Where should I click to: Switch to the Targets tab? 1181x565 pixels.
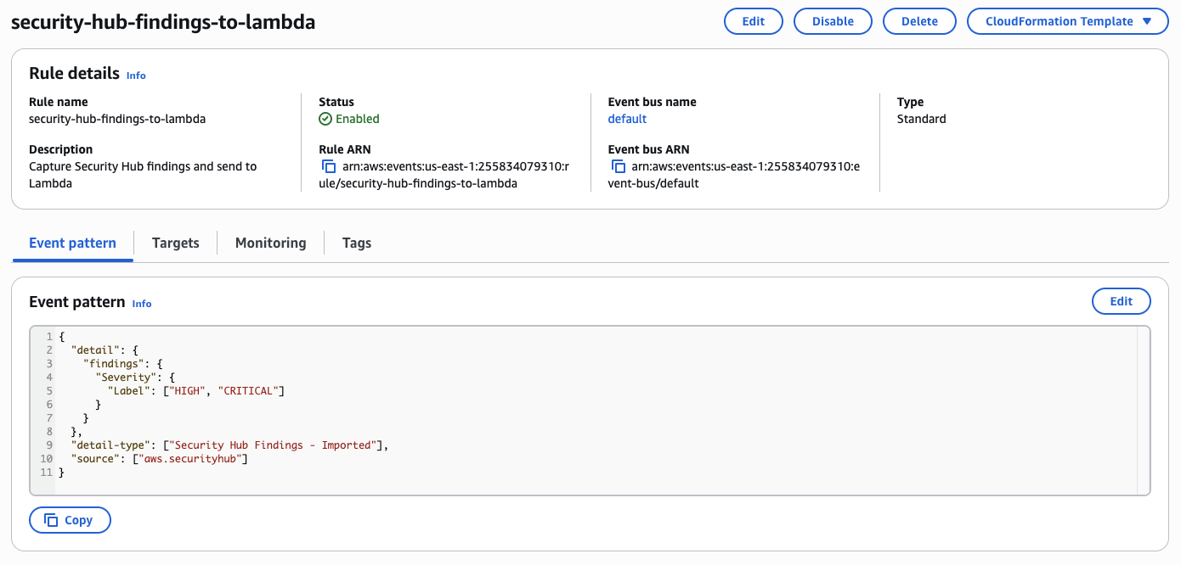coord(175,243)
